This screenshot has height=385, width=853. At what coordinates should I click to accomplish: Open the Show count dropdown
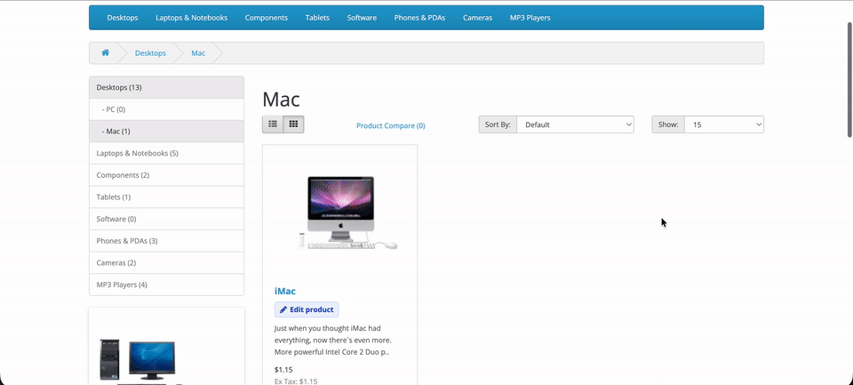click(x=723, y=124)
